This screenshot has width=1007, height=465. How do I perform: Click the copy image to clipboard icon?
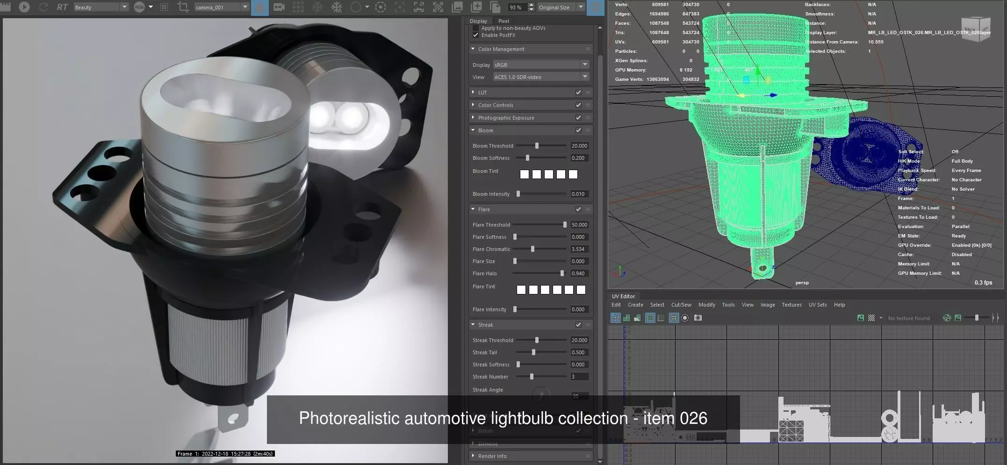[x=495, y=7]
